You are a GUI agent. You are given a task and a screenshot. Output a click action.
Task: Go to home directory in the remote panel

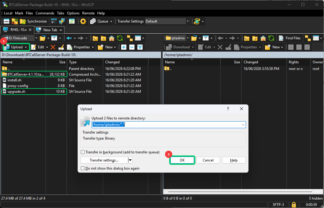coord(263,38)
